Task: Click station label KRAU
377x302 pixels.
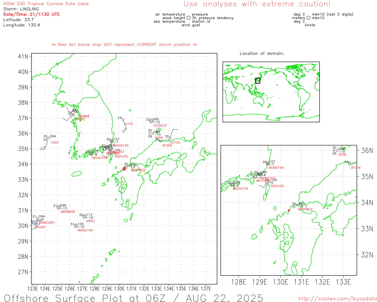Action: (x=90, y=221)
